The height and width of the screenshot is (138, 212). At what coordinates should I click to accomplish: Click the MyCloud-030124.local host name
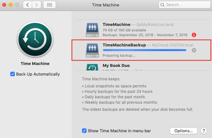pyautogui.click(x=172, y=45)
